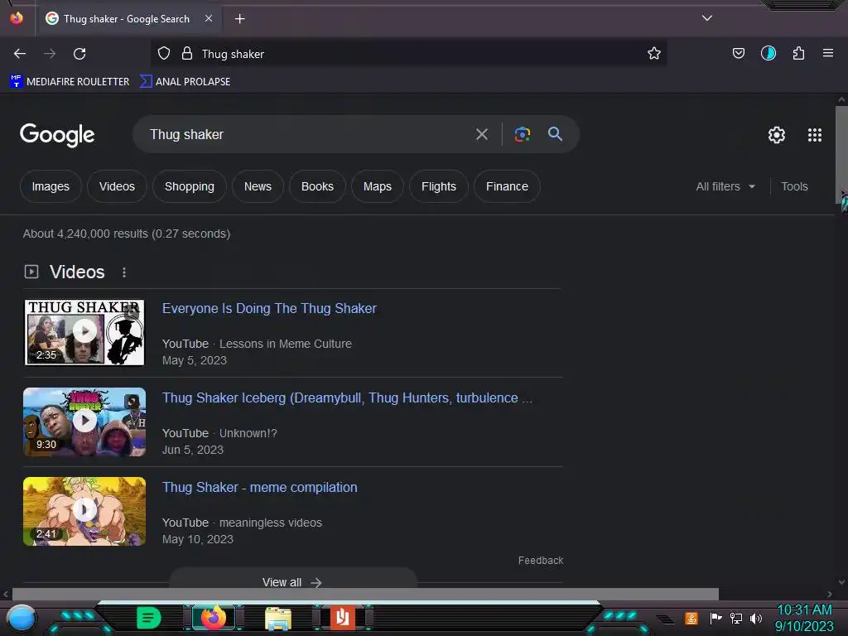Focus the Google search input field

[308, 134]
